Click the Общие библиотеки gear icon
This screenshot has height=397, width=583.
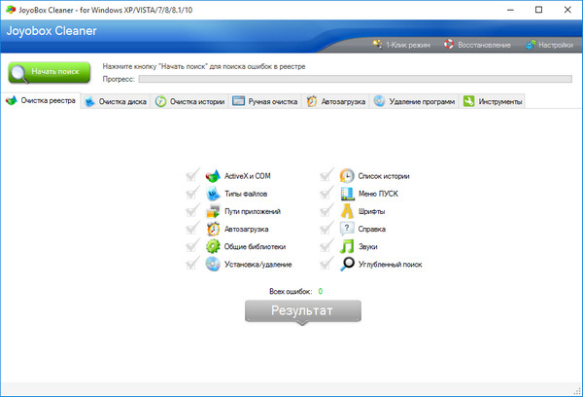213,246
